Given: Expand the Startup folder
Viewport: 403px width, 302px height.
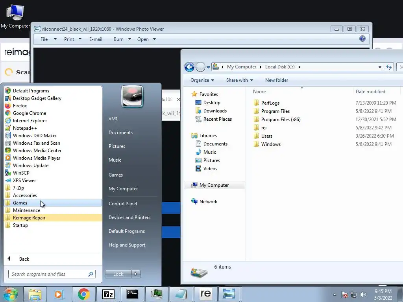Looking at the screenshot, I should (53, 225).
